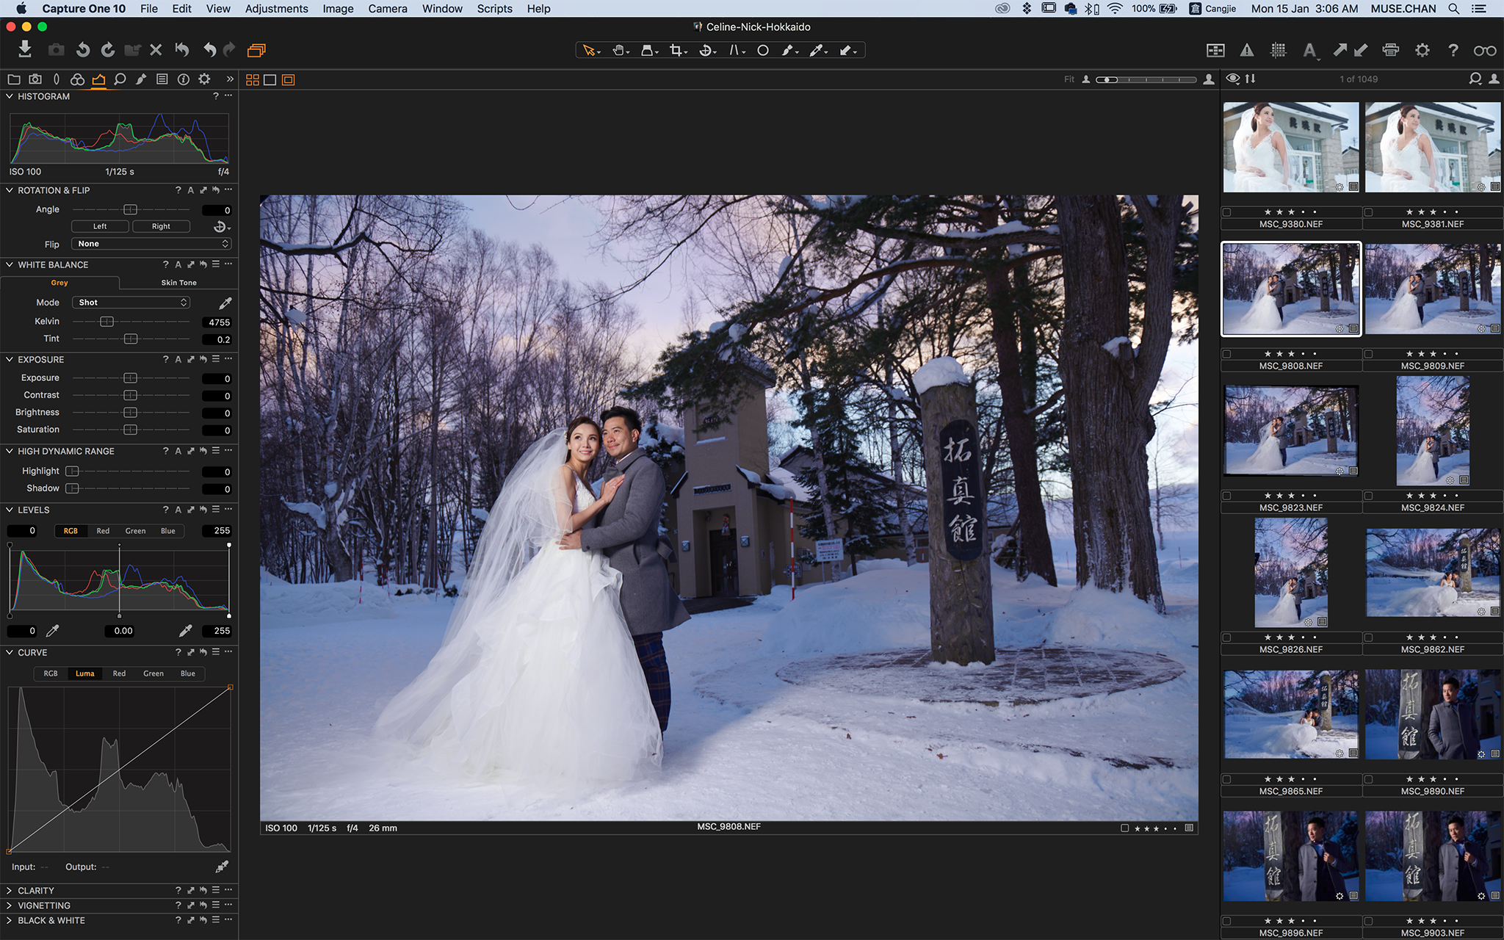This screenshot has height=940, width=1504.
Task: Select the Crop tool
Action: 677,51
